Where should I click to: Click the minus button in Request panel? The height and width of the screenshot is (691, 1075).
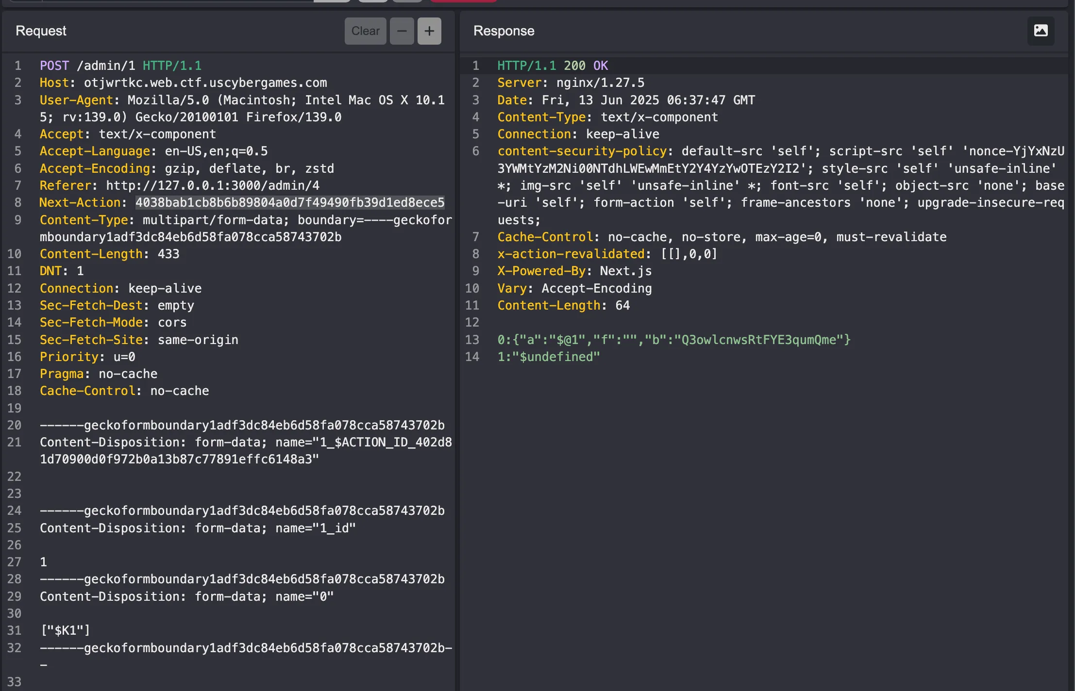pos(402,31)
